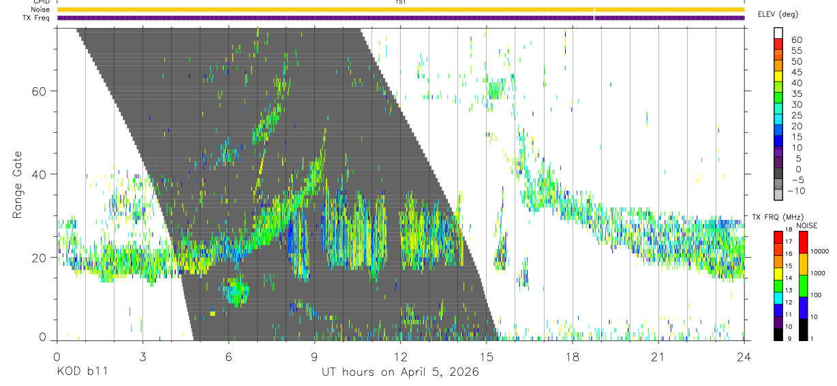
Task: Pick the black 1–10 noise swatch
Action: [803, 328]
